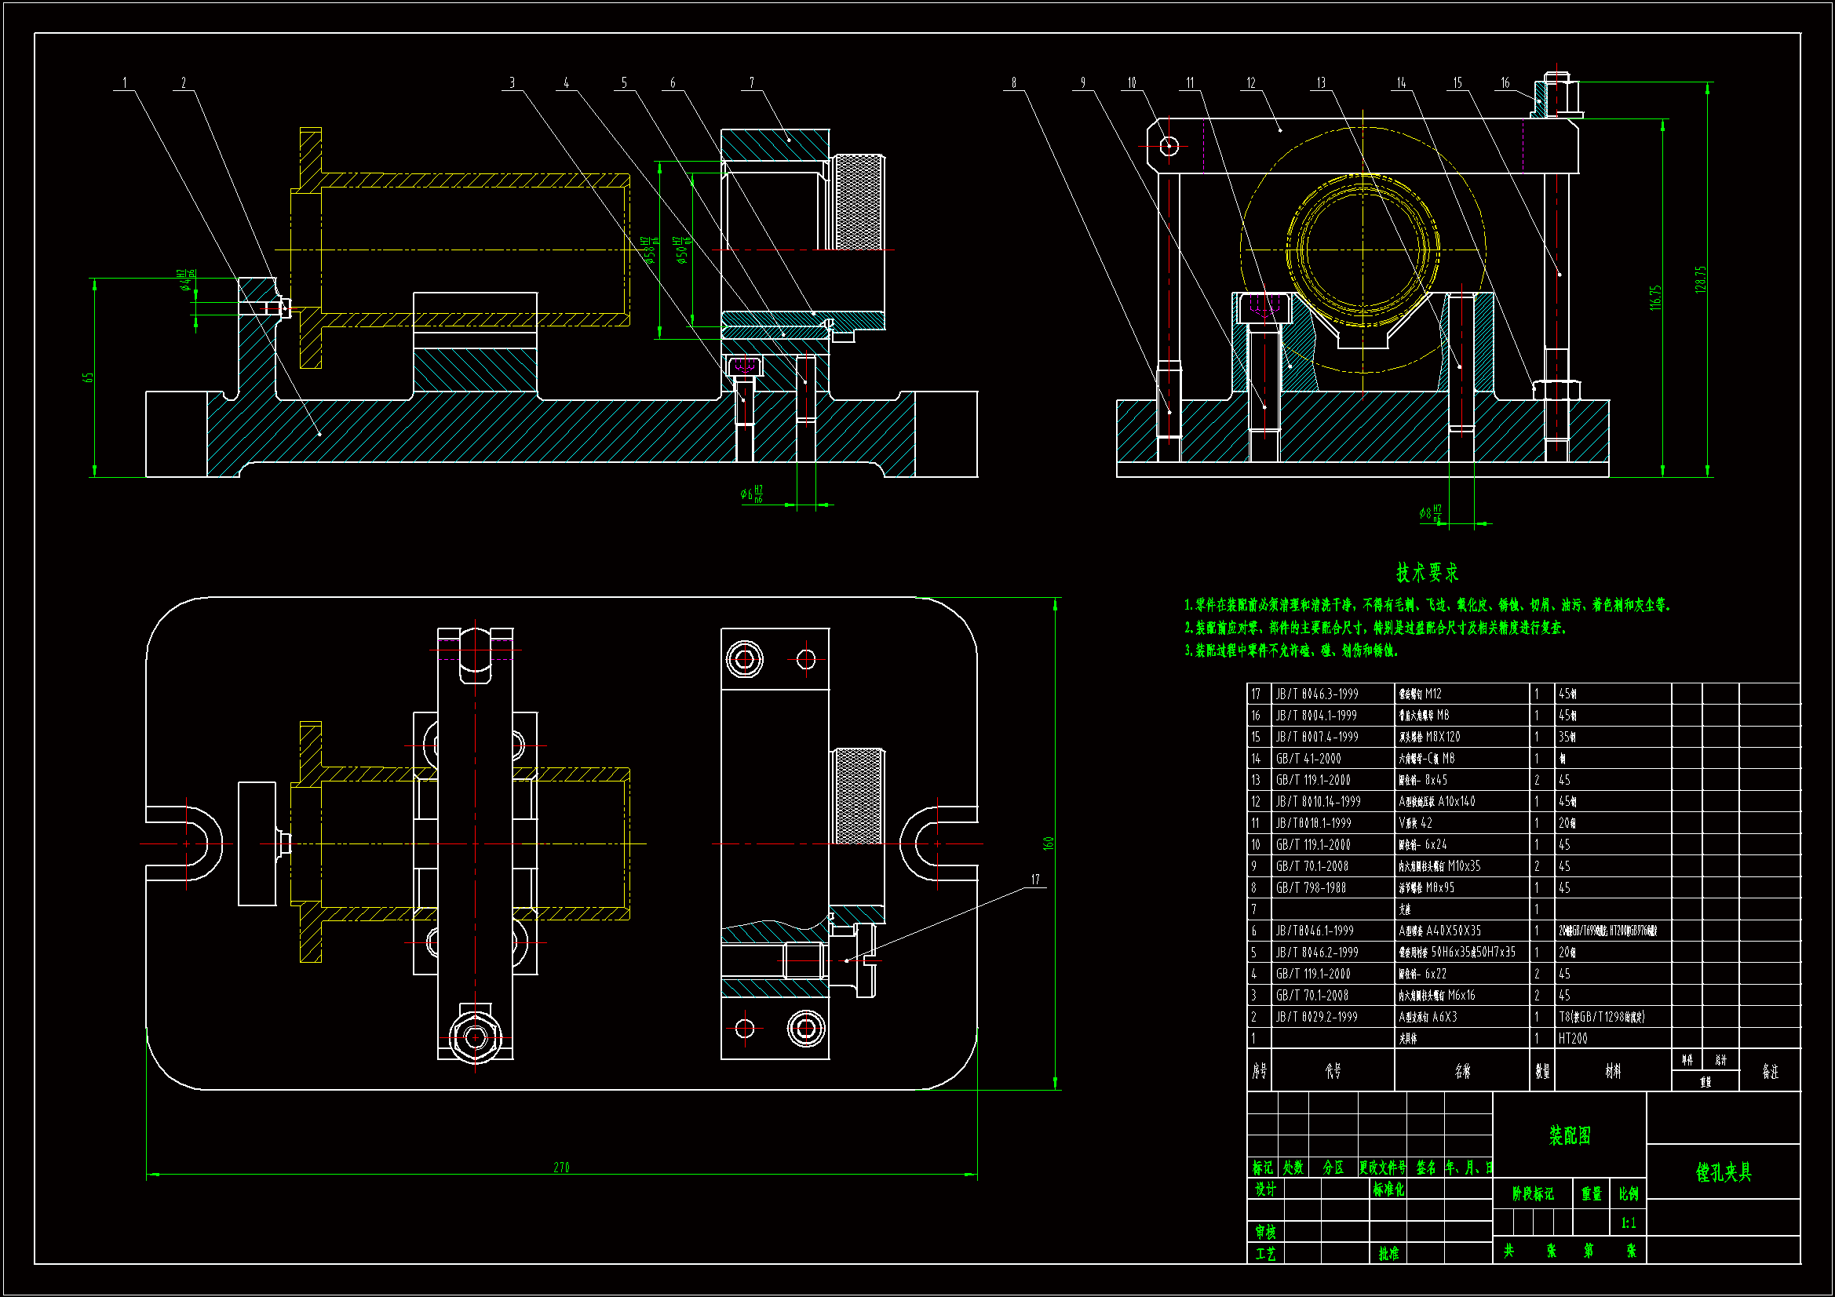Image resolution: width=1835 pixels, height=1297 pixels.
Task: Click the 镗孔夹具 drawing name text
Action: coord(1723,1172)
